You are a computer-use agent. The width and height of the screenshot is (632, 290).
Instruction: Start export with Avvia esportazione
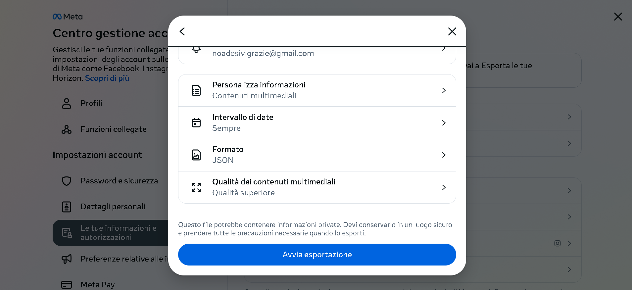[317, 255]
